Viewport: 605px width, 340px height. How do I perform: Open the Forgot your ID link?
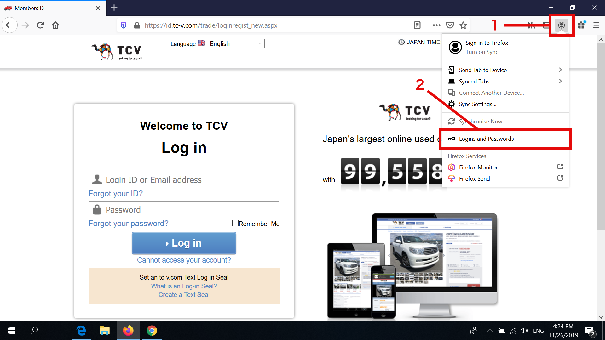[116, 193]
